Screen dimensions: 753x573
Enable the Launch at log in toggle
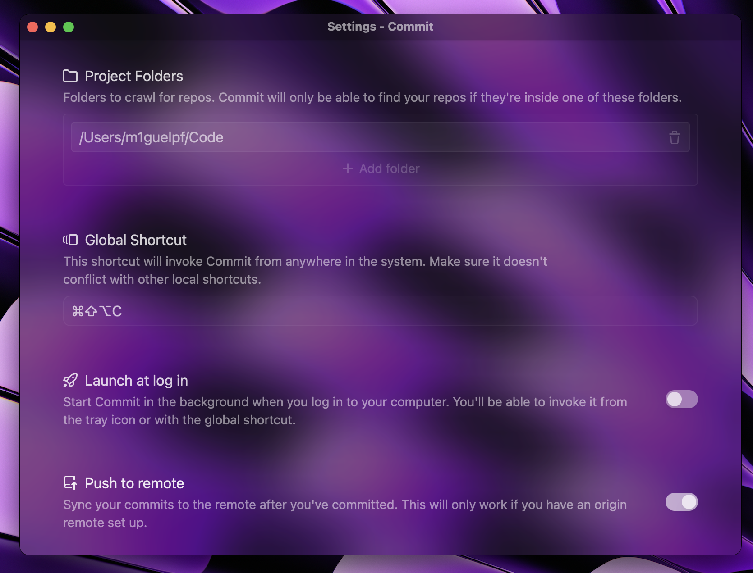pos(681,399)
